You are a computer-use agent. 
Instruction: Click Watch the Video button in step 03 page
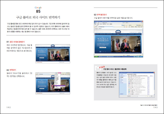click(103, 47)
